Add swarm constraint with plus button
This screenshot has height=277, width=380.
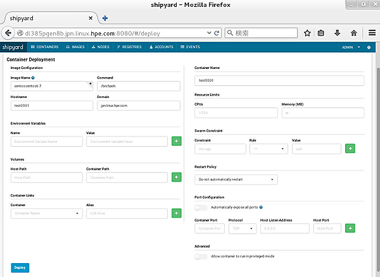pos(350,149)
